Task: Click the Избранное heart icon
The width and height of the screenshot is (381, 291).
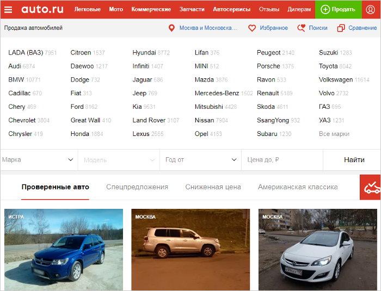Action: (x=252, y=28)
